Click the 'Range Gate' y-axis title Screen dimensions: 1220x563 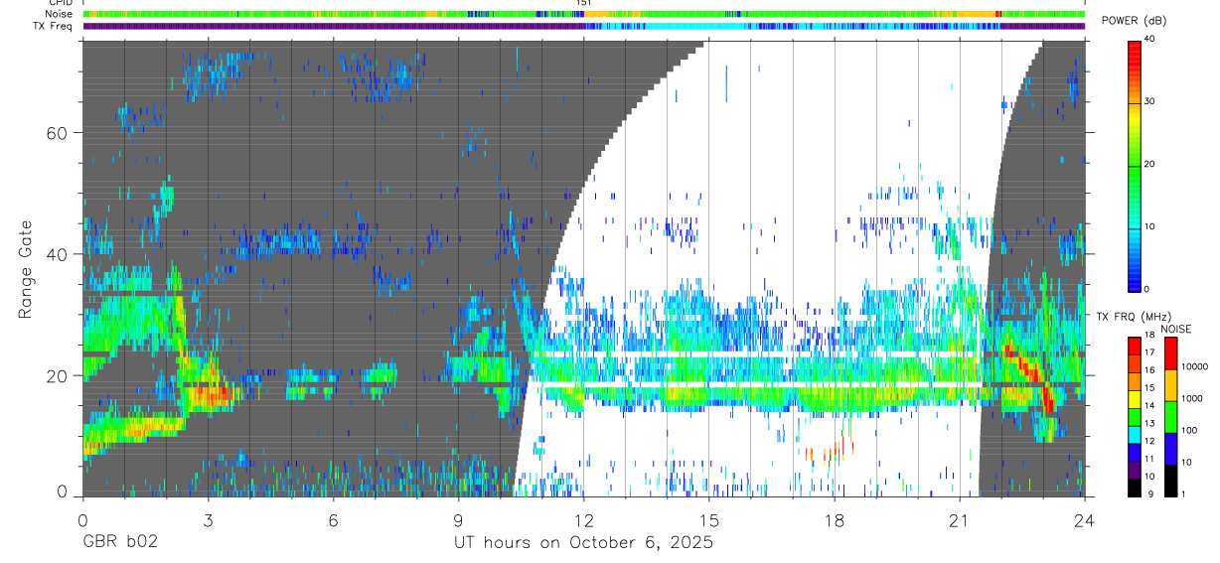pyautogui.click(x=26, y=269)
